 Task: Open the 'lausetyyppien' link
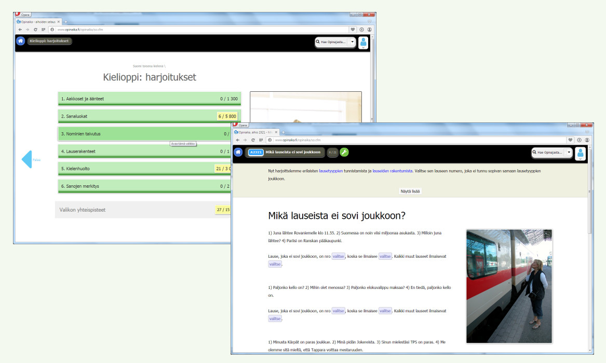coord(331,171)
